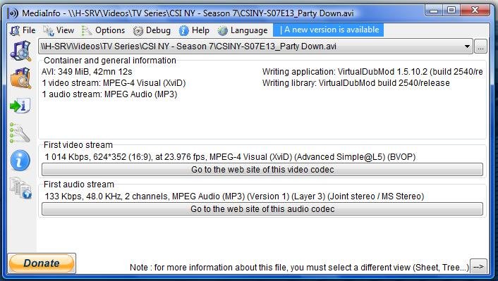Viewport: 498px width, 281px height.
Task: Click the Export sidebar icon with green arrow
Action: [x=20, y=106]
